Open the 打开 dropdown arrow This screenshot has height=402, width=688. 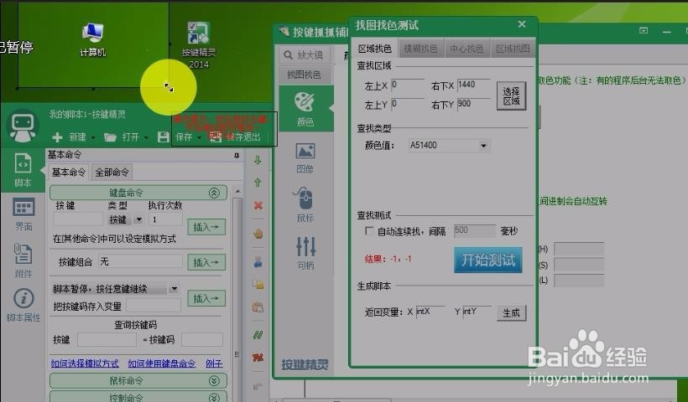(x=147, y=137)
